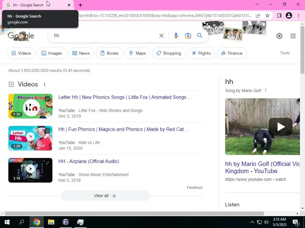This screenshot has height=228, width=305.
Task: Open search Tools options
Action: click(x=285, y=53)
